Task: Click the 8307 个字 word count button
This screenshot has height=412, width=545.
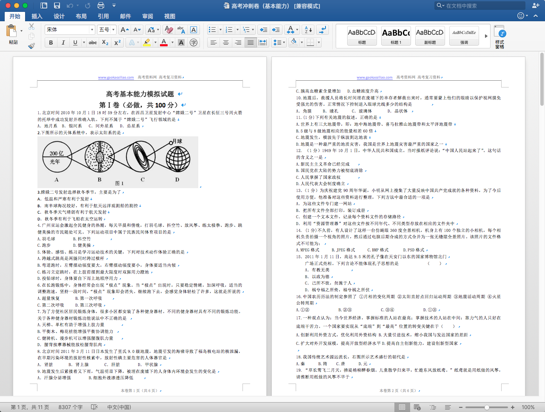Action: pos(71,407)
